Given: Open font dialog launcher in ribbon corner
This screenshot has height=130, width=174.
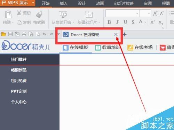Looking at the screenshot, I should [x=163, y=28].
